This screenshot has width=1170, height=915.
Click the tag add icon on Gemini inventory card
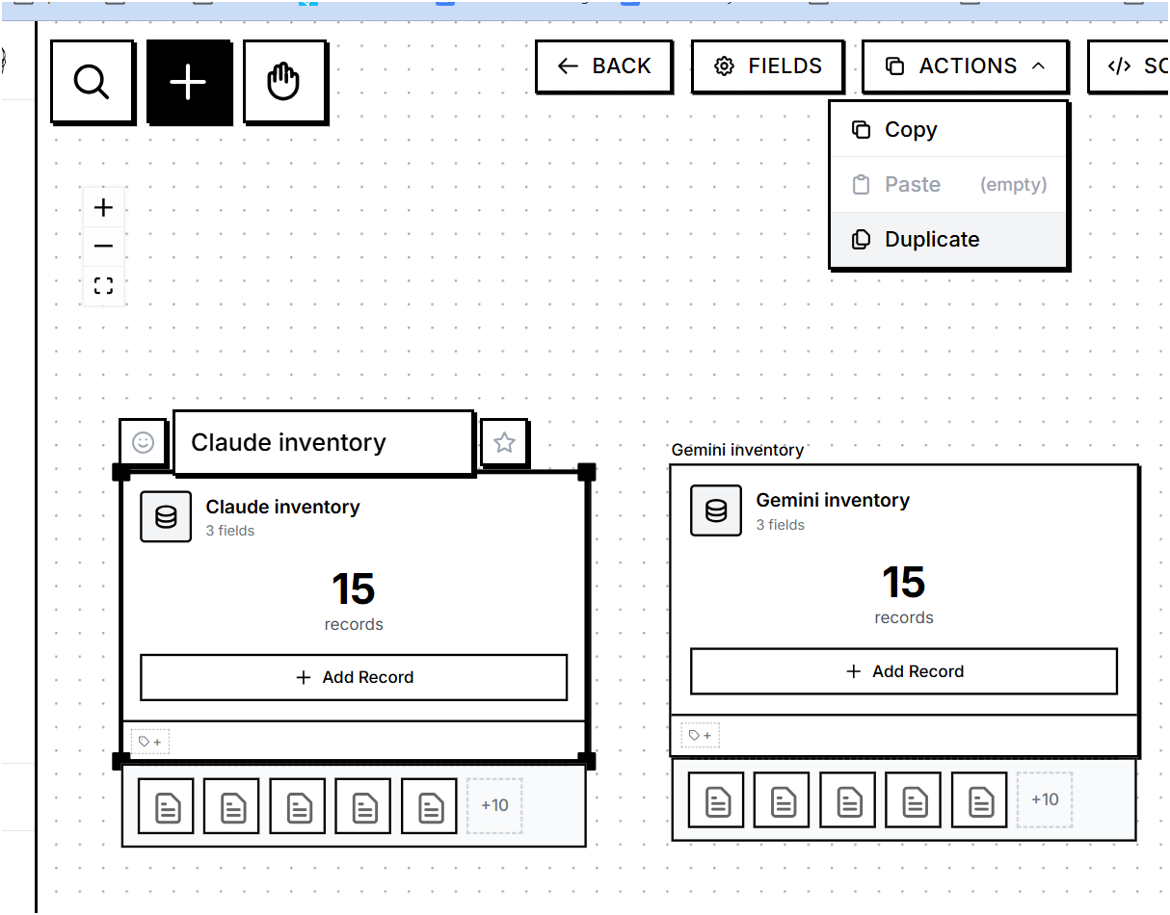pos(700,734)
